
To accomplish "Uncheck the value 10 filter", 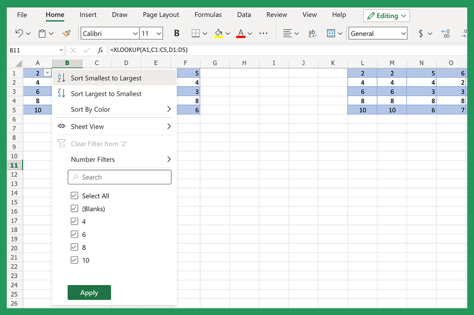I will (74, 260).
